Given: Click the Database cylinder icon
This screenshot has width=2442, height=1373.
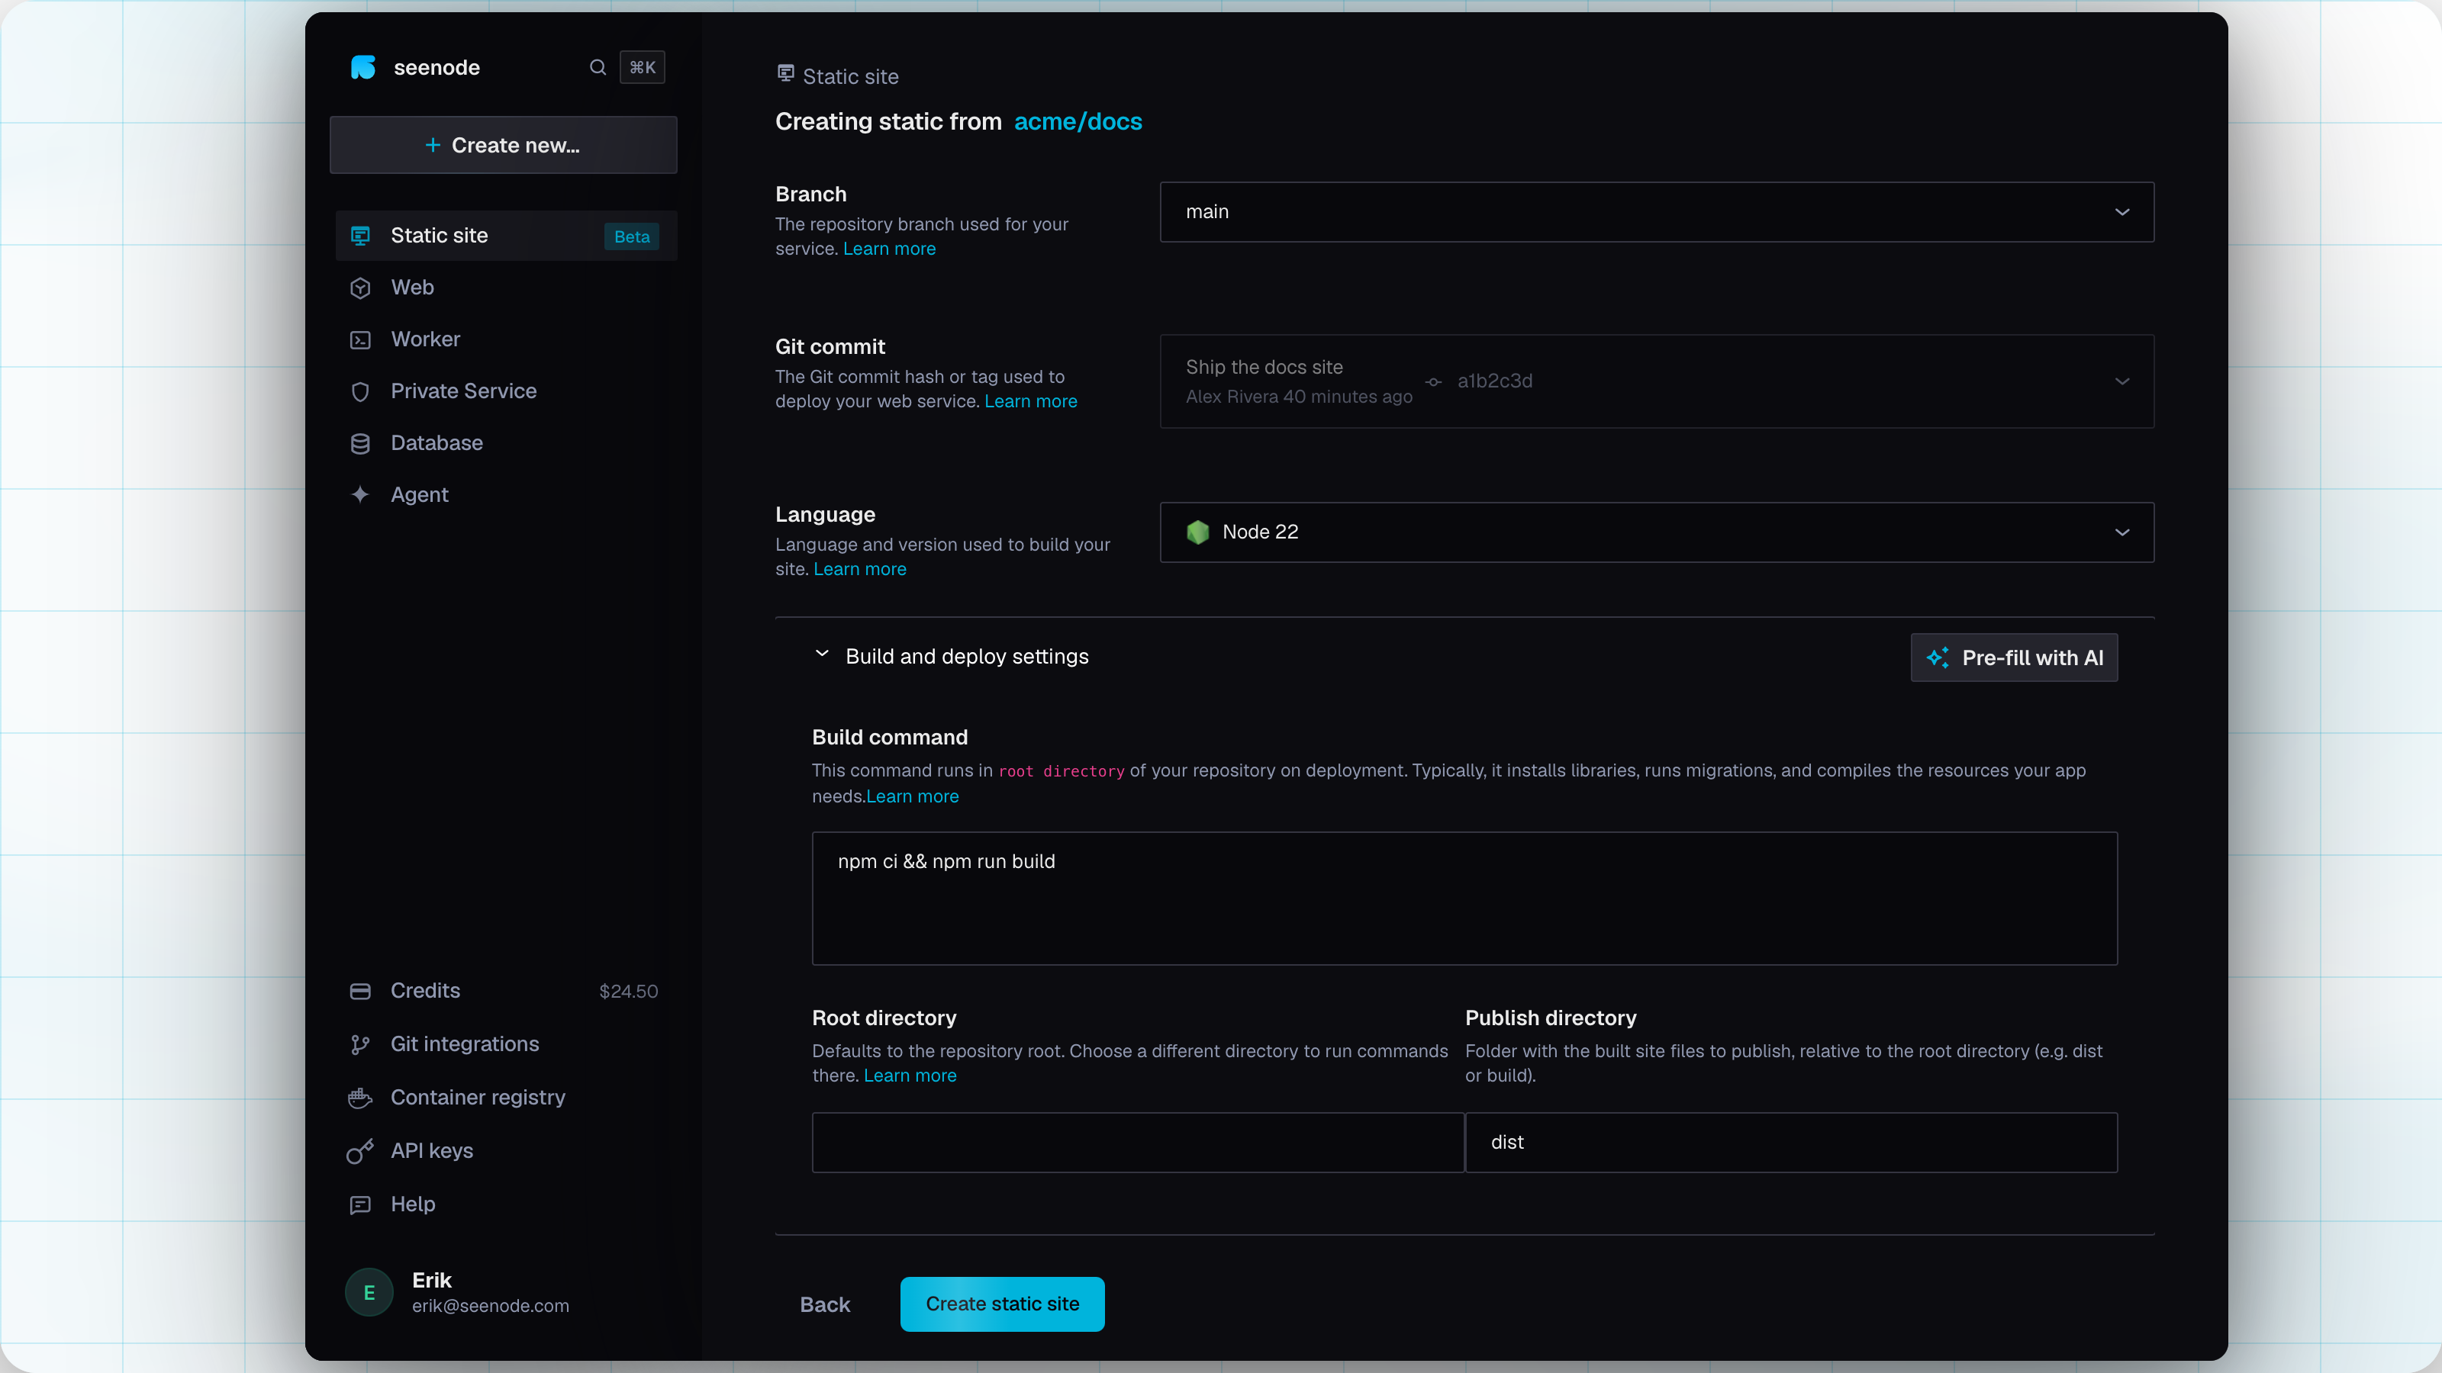Looking at the screenshot, I should click(360, 443).
